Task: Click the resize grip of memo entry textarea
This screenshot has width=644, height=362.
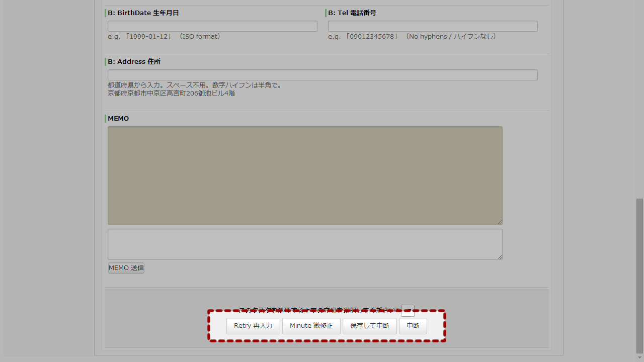Action: pos(500,257)
